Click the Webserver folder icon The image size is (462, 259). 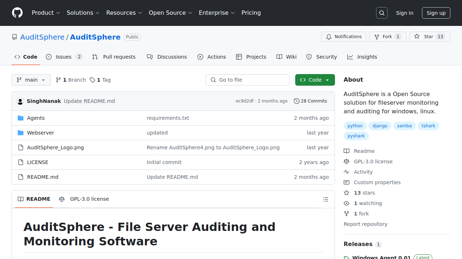click(x=21, y=133)
